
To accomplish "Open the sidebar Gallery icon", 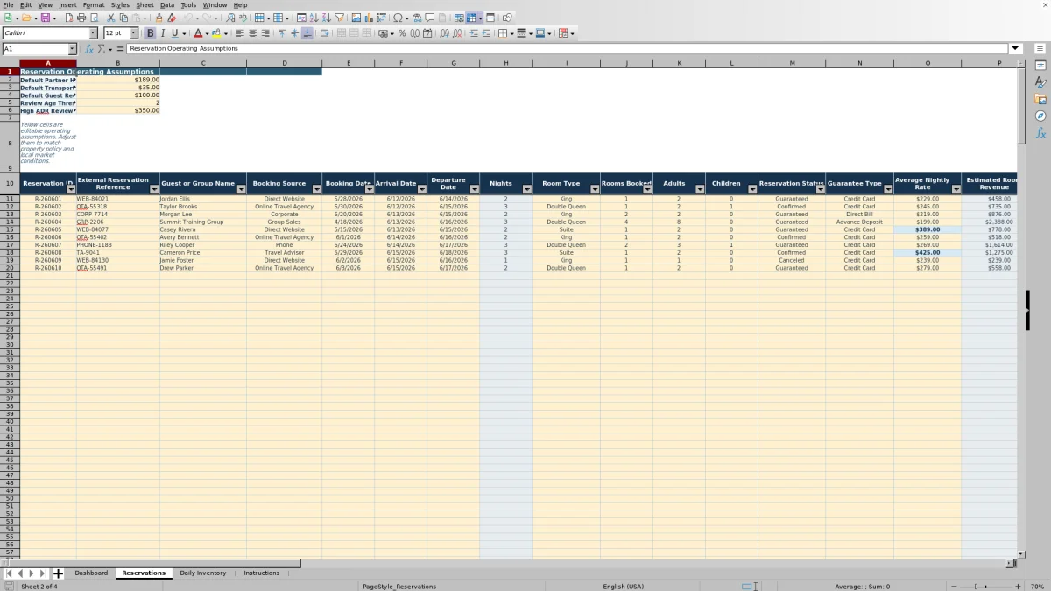I will click(x=1040, y=99).
